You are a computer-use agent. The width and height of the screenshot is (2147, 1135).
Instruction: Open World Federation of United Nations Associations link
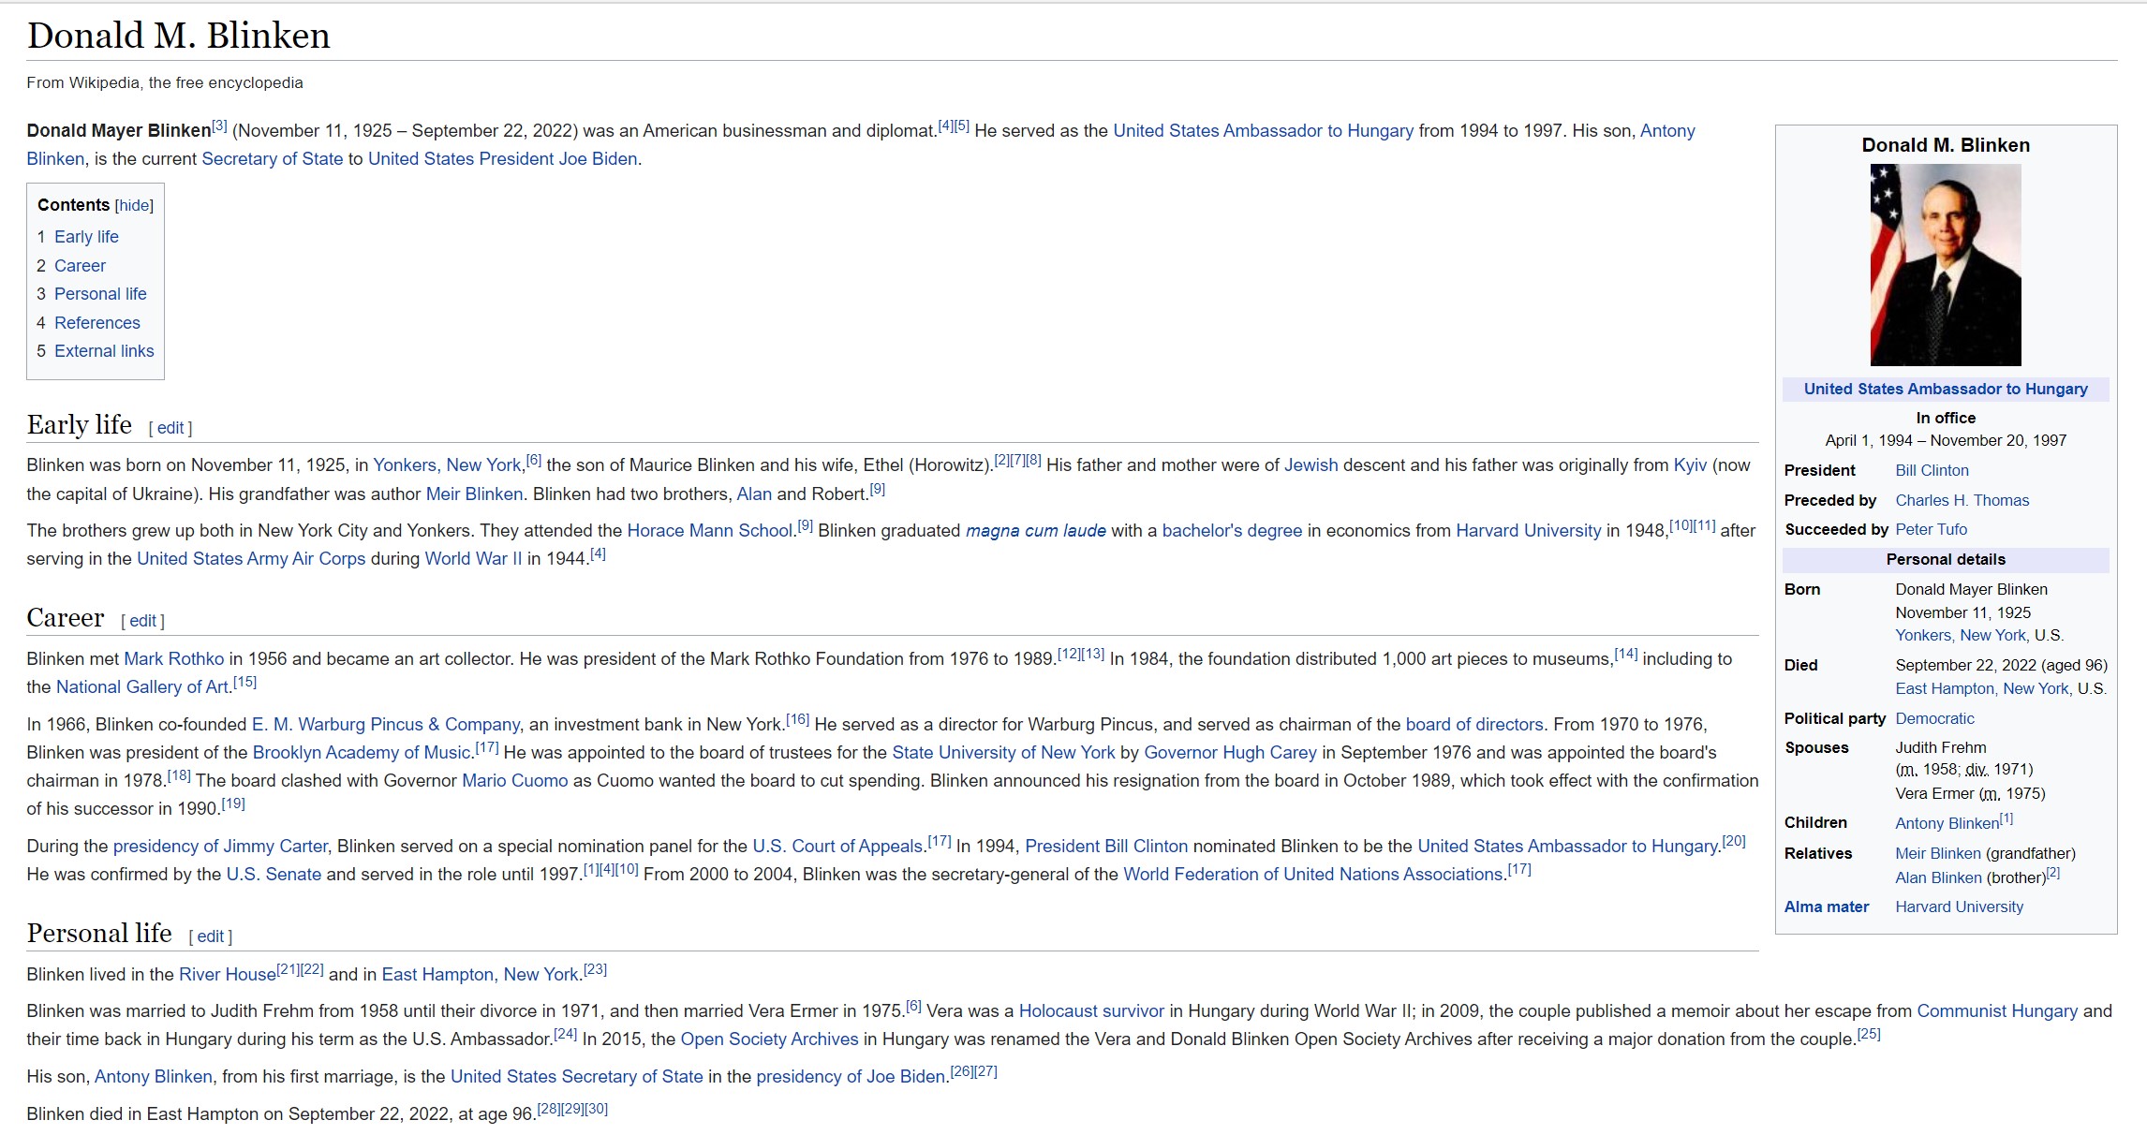tap(1313, 875)
